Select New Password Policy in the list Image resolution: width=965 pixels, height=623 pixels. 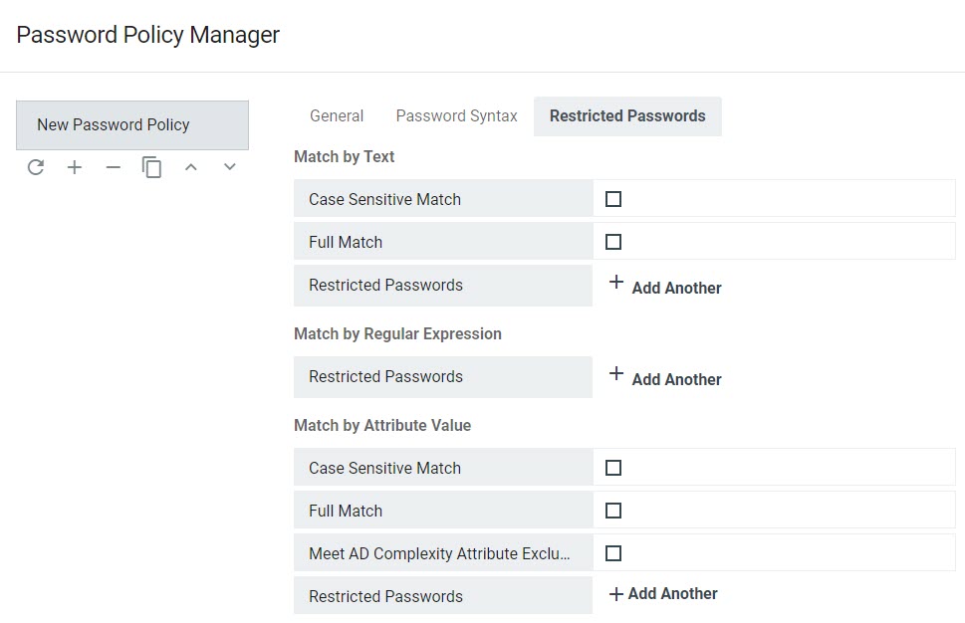pos(132,125)
